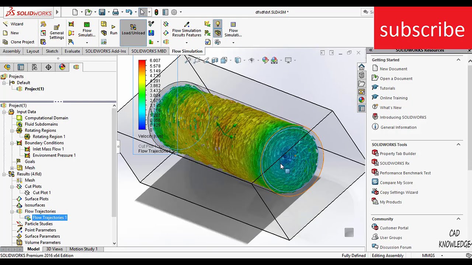Collapse the Flow Trajectories node

click(x=12, y=212)
